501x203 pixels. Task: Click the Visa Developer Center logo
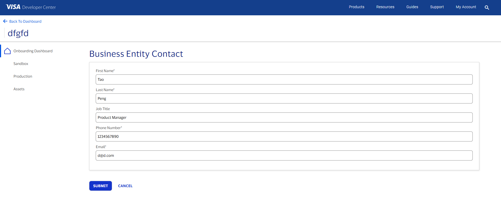[x=31, y=7]
